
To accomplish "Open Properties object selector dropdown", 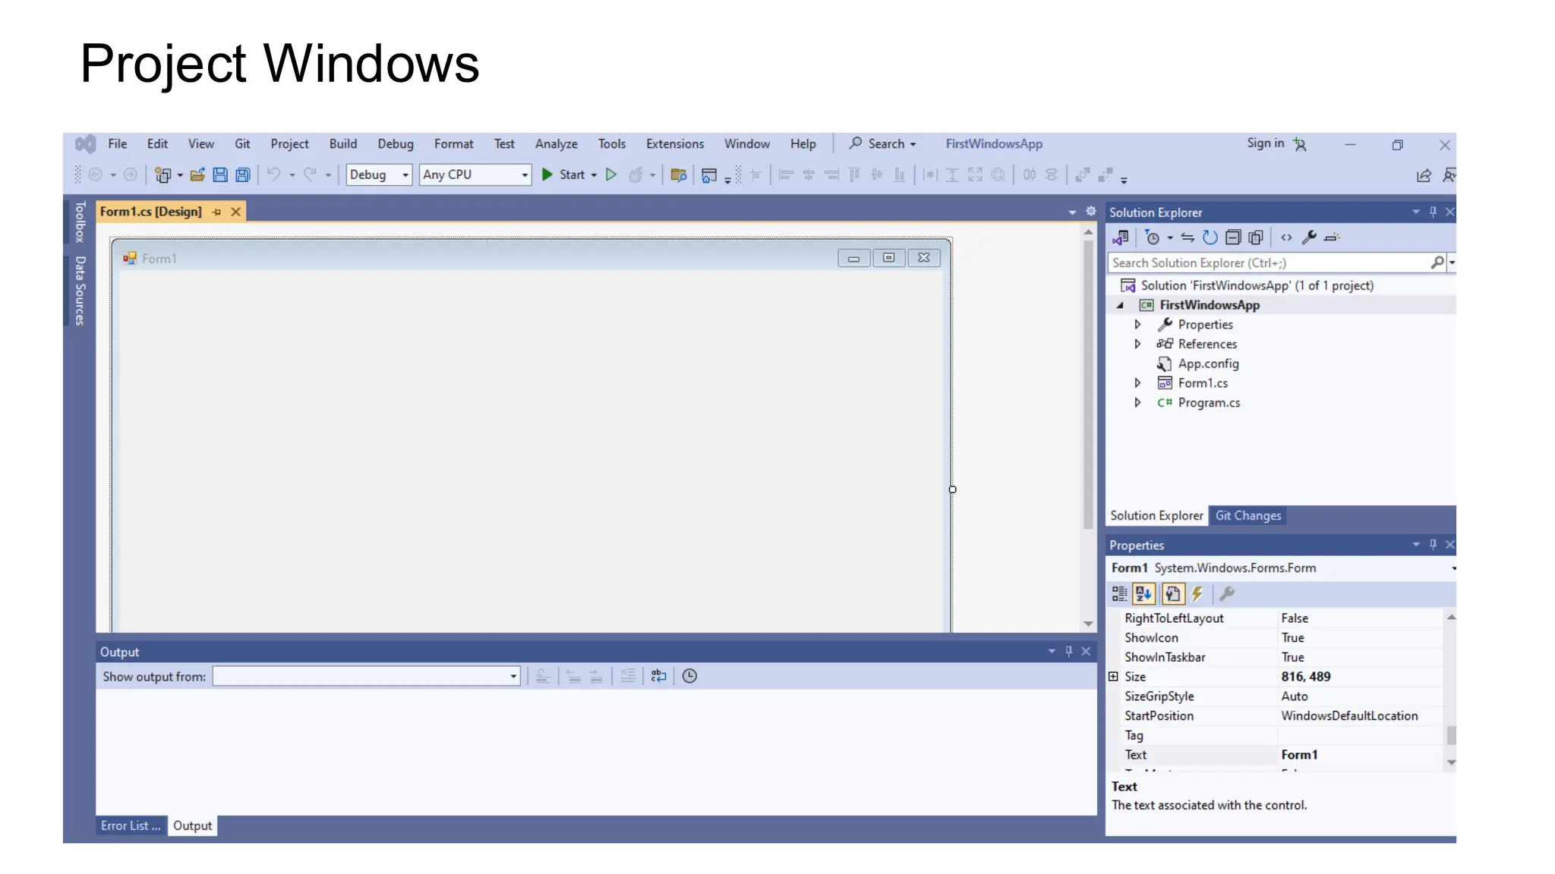I will coord(1453,568).
